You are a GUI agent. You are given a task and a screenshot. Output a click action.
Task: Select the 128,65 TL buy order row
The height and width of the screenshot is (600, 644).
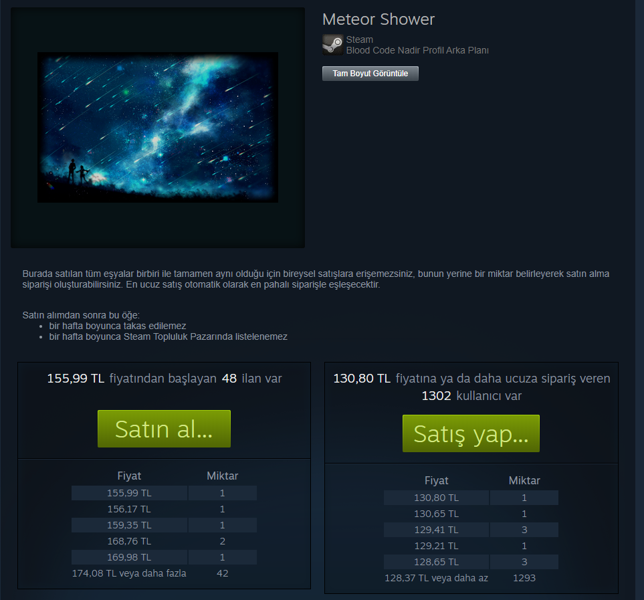click(471, 562)
